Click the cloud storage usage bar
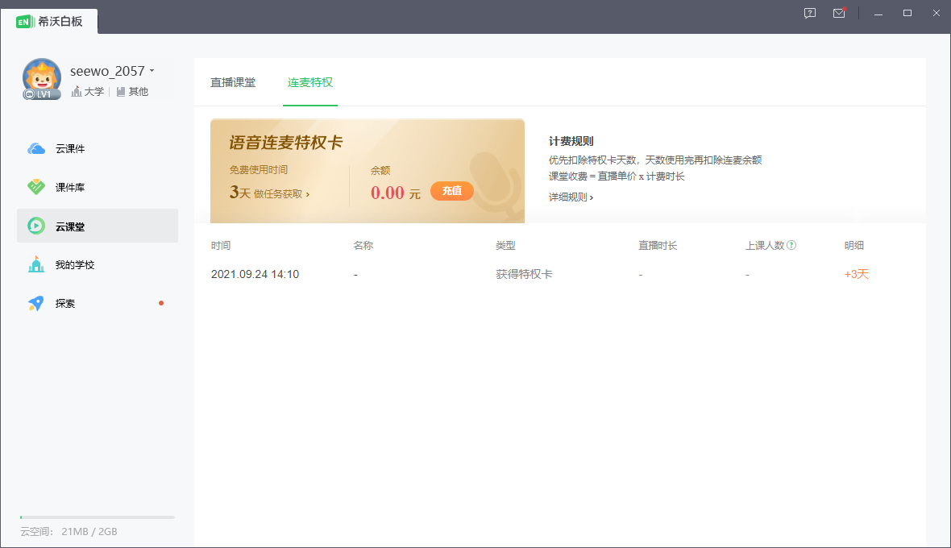951x548 pixels. point(97,517)
